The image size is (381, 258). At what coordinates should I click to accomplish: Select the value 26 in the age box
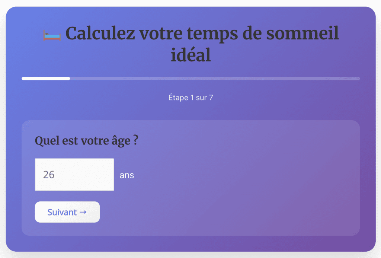pyautogui.click(x=48, y=174)
